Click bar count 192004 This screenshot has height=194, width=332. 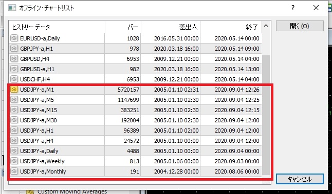click(x=130, y=120)
